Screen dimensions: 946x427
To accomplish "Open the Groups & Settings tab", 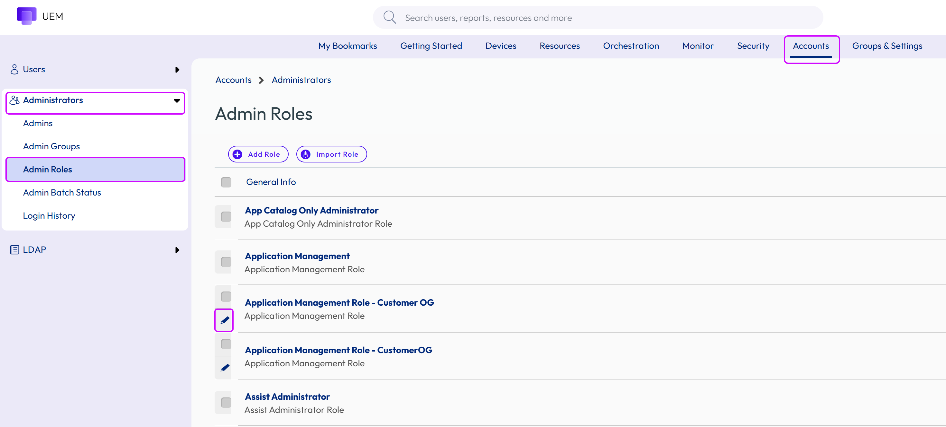I will [887, 46].
